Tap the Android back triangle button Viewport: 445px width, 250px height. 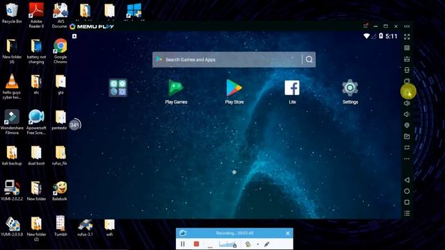(407, 180)
